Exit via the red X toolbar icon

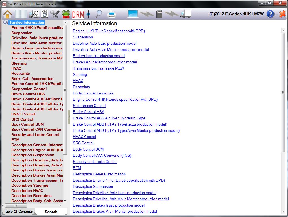pos(282,14)
